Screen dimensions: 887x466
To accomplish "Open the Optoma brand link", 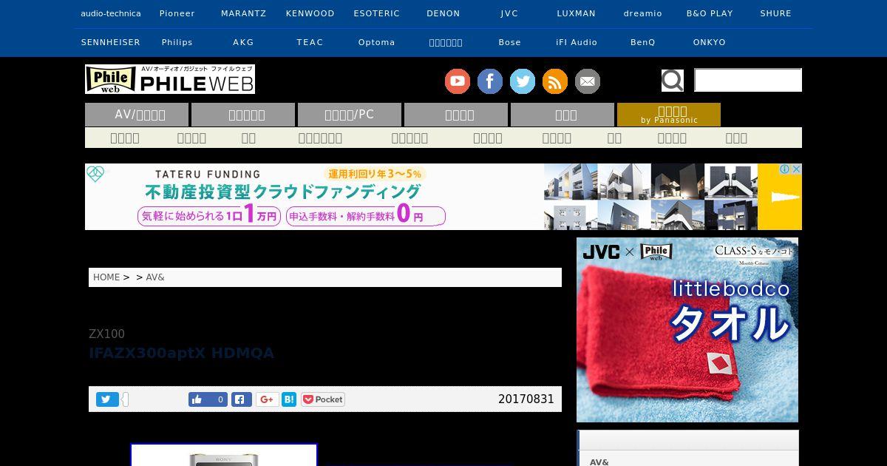I will pyautogui.click(x=377, y=42).
